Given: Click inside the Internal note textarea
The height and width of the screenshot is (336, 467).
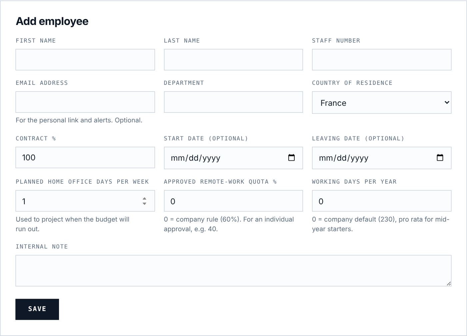Looking at the screenshot, I should pyautogui.click(x=233, y=271).
